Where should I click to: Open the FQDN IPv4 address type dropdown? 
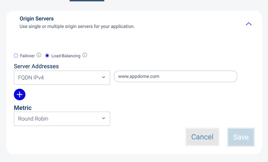point(62,77)
